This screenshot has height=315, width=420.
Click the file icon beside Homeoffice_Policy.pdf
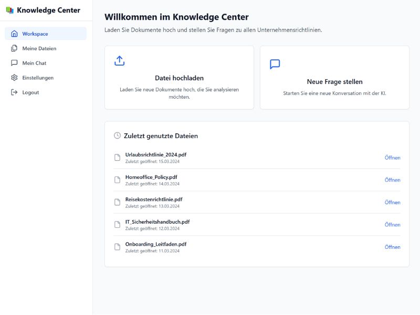click(118, 179)
